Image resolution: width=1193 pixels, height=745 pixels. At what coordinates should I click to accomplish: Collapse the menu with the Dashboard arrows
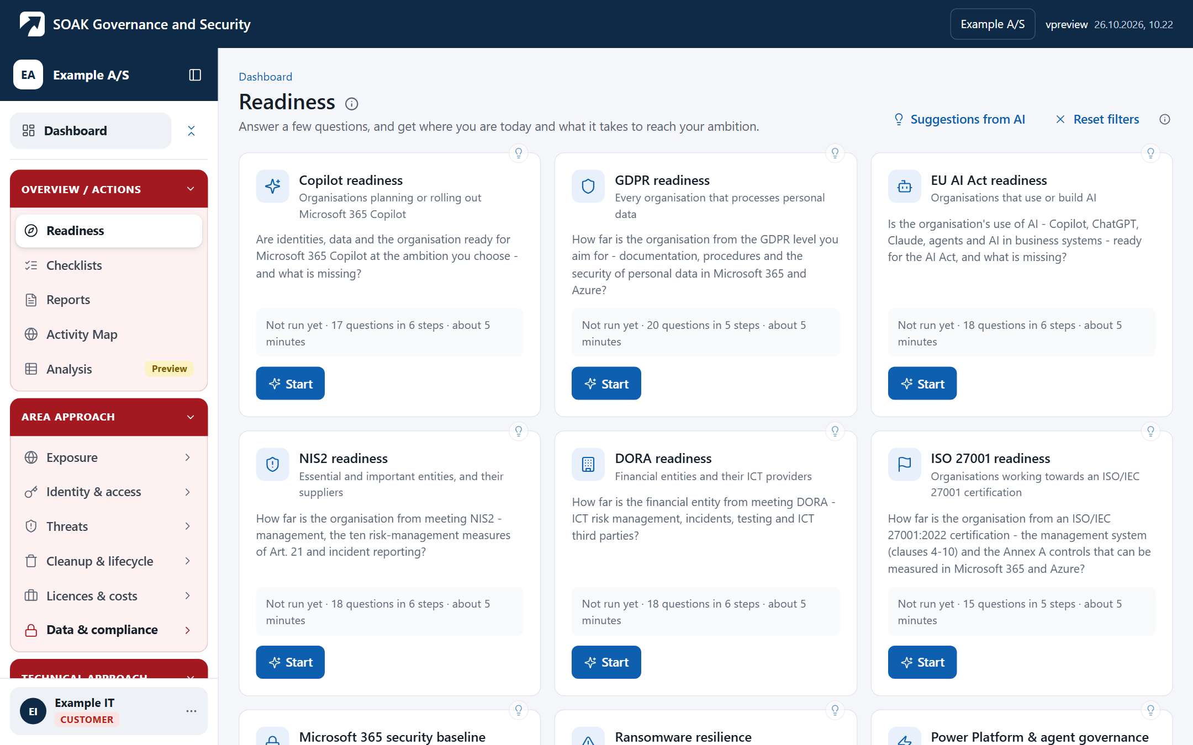[191, 131]
